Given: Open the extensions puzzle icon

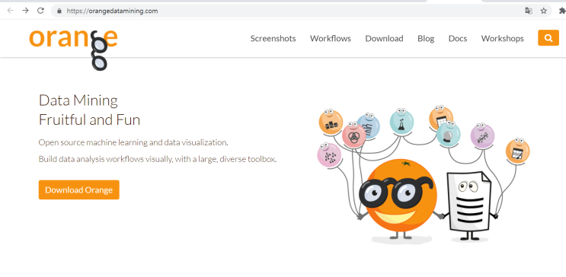Looking at the screenshot, I should coord(562,11).
